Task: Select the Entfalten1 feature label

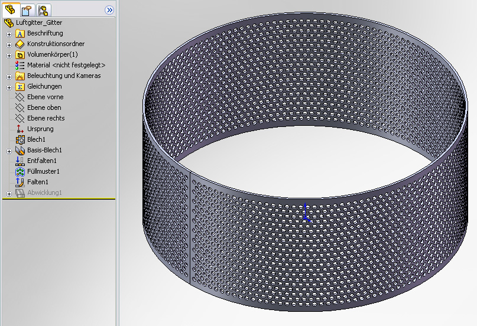Action: pos(42,161)
